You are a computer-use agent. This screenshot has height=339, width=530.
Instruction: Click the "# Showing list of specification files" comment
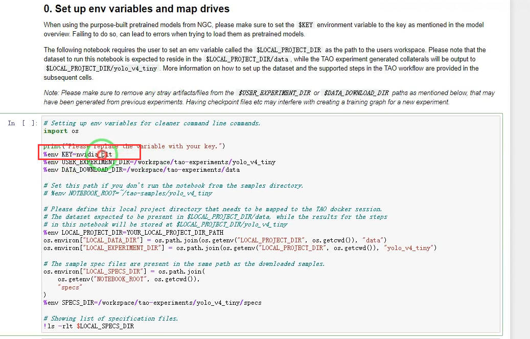coord(110,319)
